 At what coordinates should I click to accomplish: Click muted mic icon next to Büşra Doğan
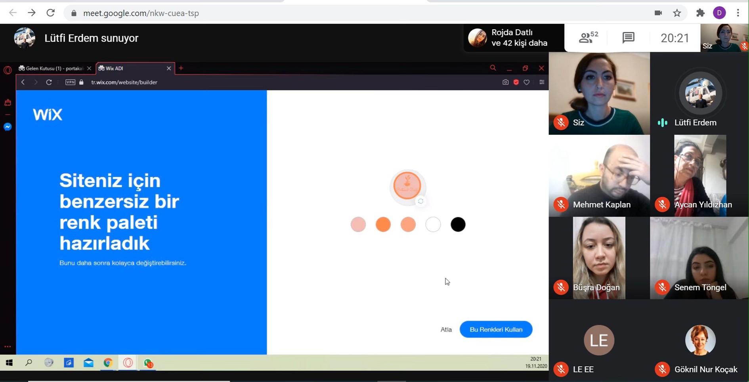[561, 287]
